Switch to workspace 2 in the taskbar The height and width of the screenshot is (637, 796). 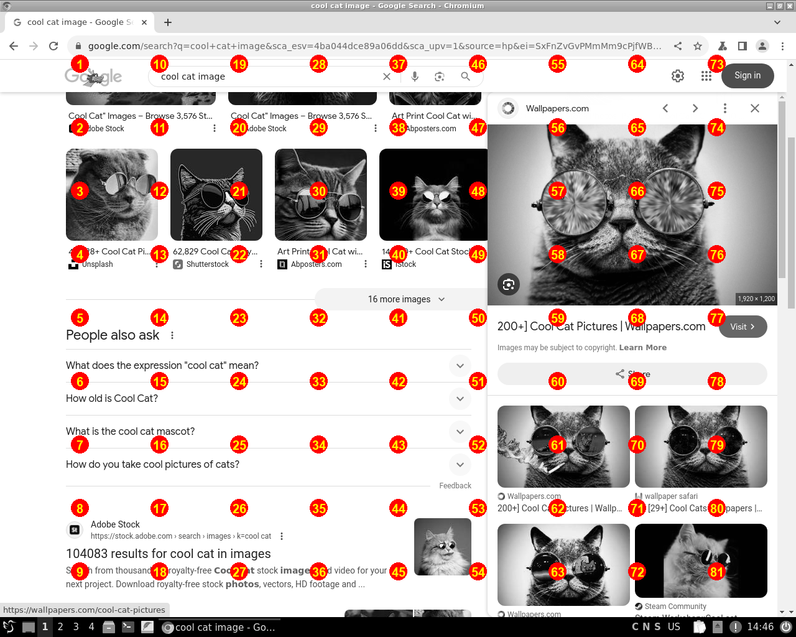pos(60,627)
